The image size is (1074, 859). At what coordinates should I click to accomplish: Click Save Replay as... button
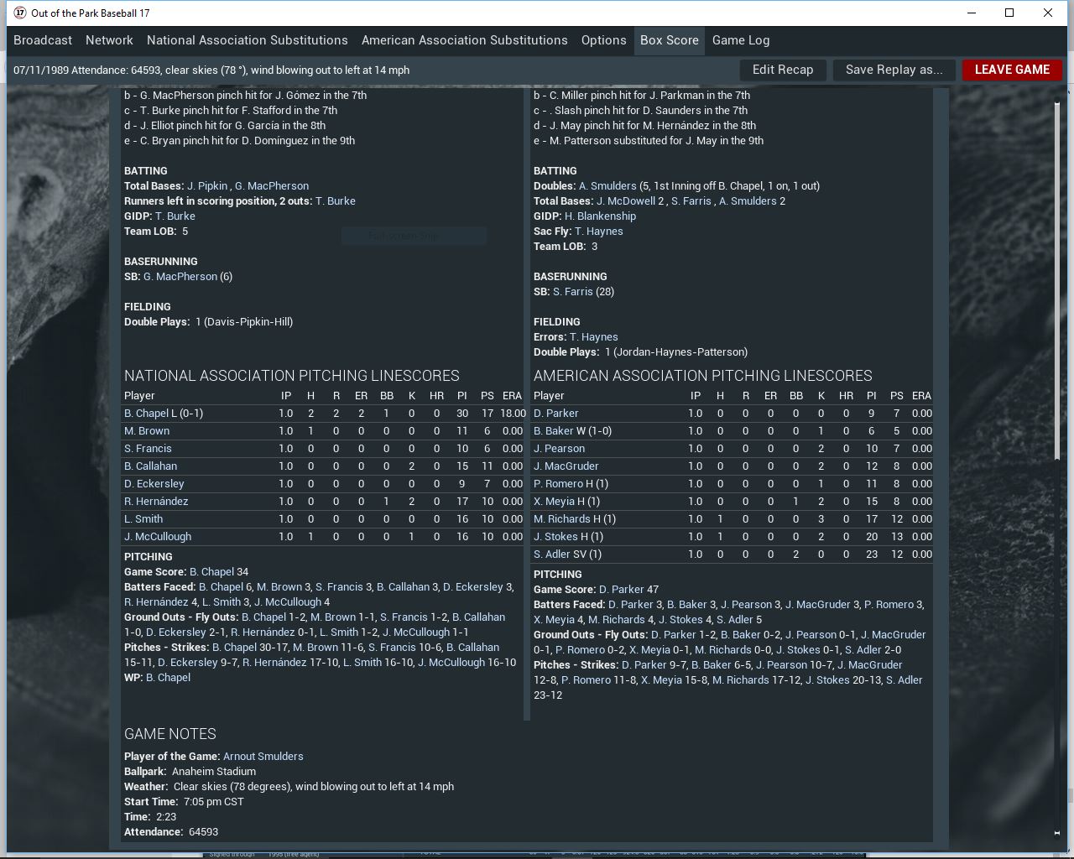[894, 70]
